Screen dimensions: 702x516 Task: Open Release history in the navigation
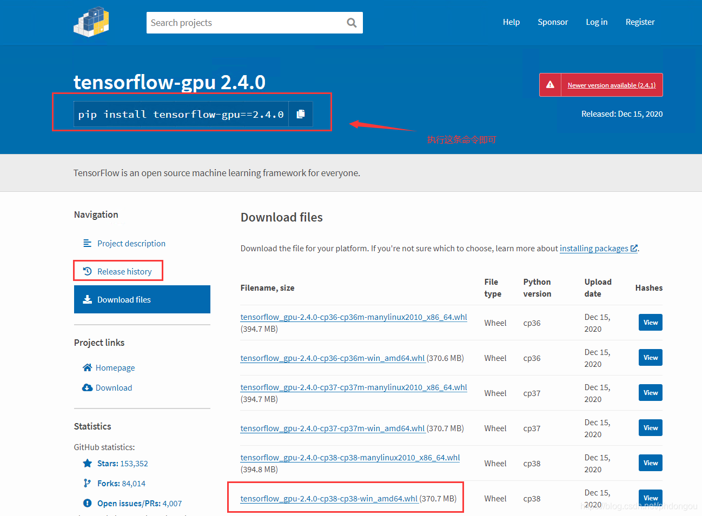click(124, 271)
